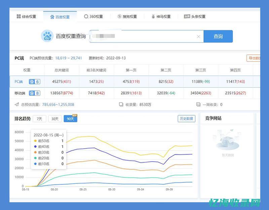Click the 收录量 page icon
Screen dimensions: 269x210
tap(121, 104)
